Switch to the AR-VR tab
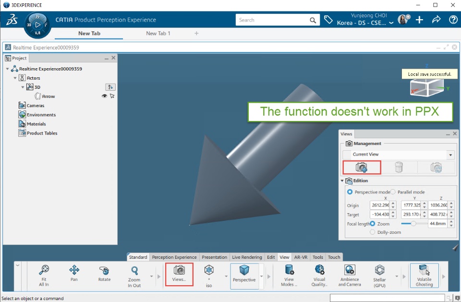The width and height of the screenshot is (461, 302). pyautogui.click(x=301, y=257)
